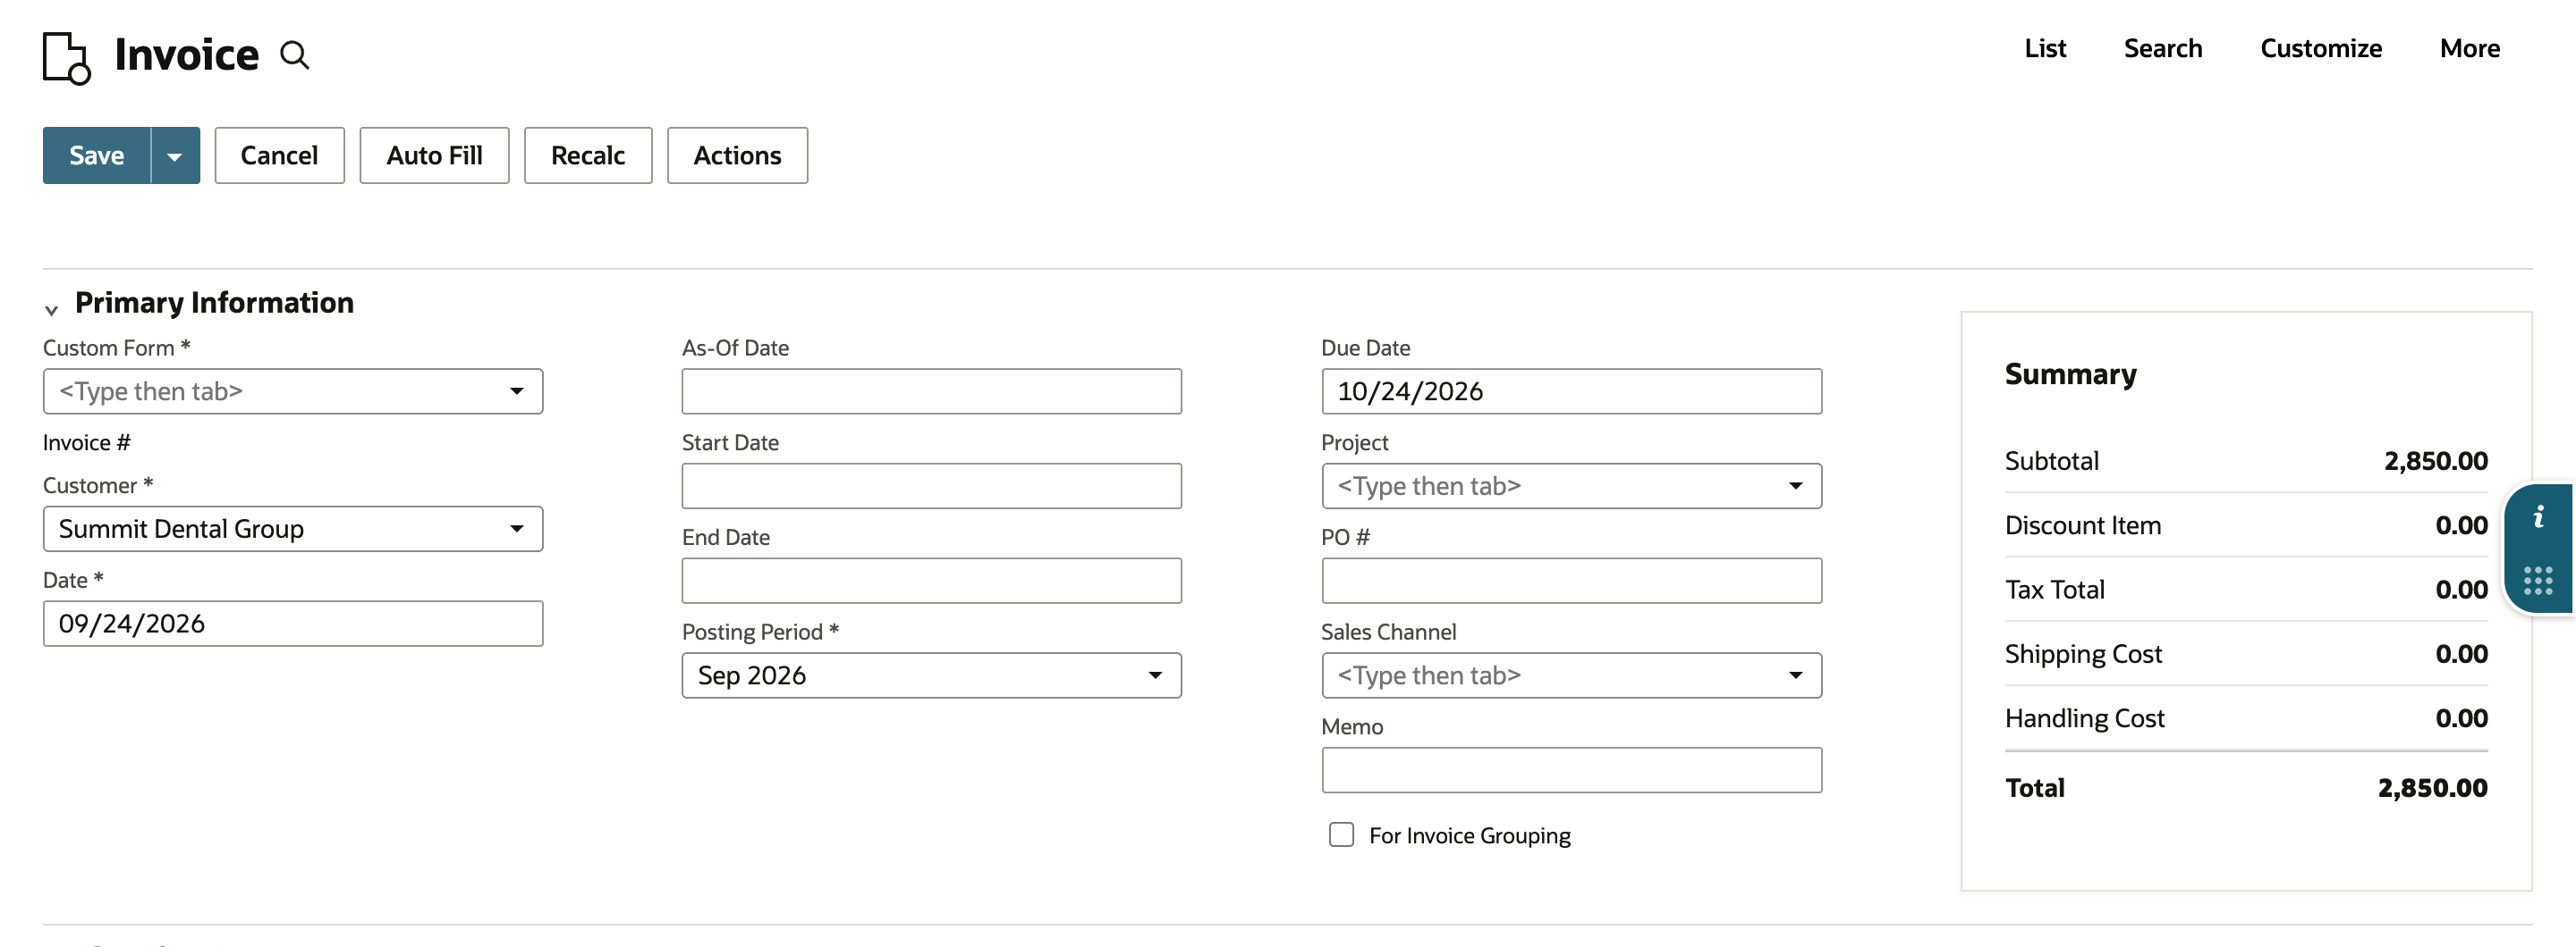Click the Subtotal value 2,850.00

click(2435, 460)
